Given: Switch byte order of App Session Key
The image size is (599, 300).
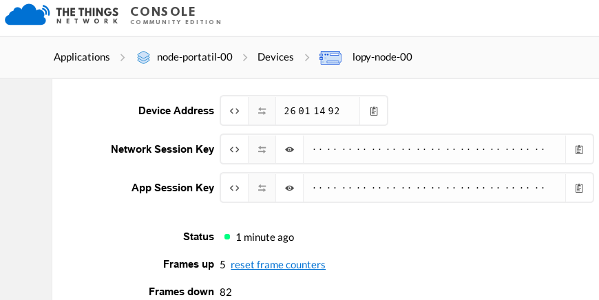Looking at the screenshot, I should pos(262,188).
